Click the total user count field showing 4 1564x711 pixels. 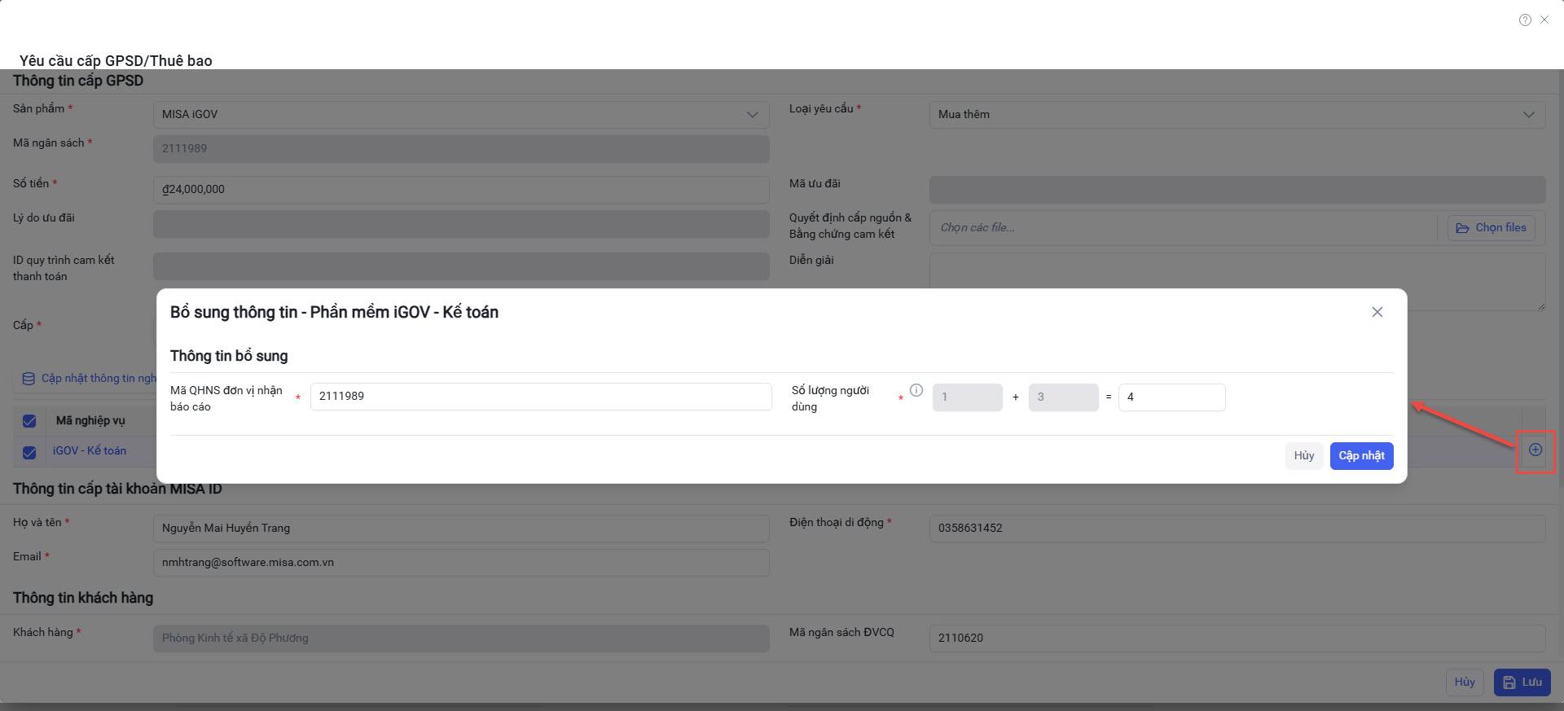[x=1171, y=397]
